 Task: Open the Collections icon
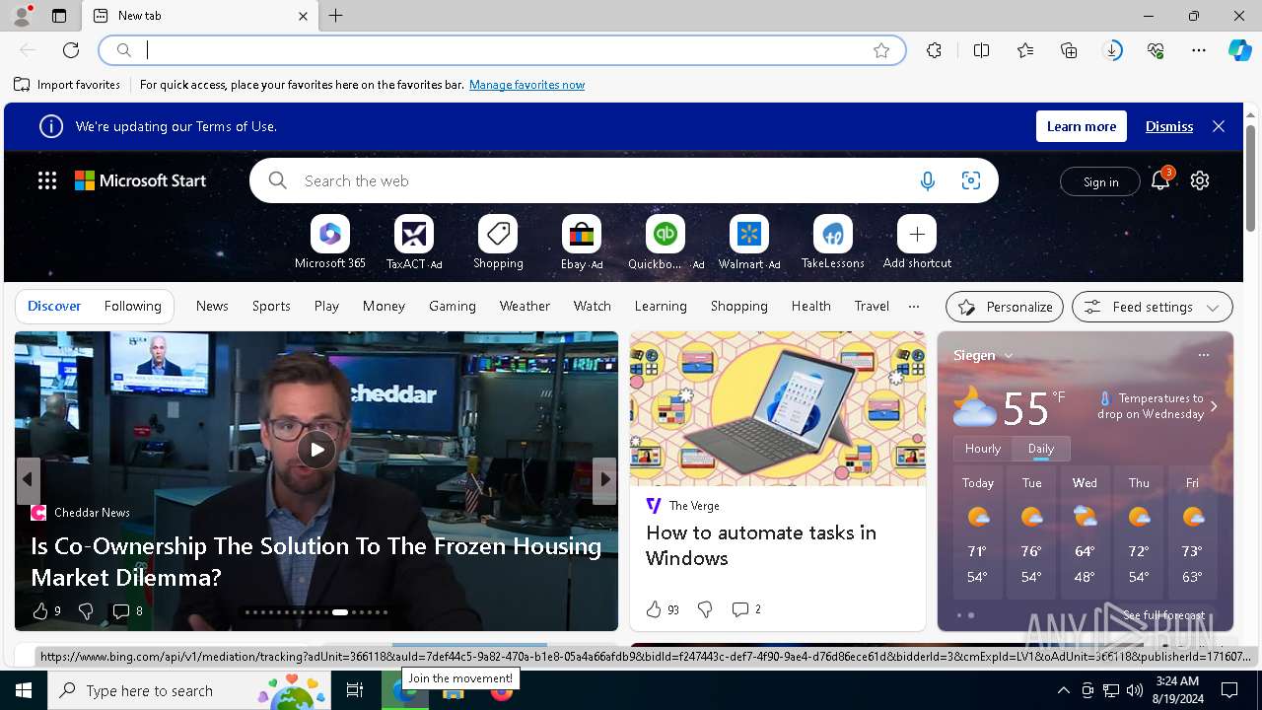click(1069, 50)
